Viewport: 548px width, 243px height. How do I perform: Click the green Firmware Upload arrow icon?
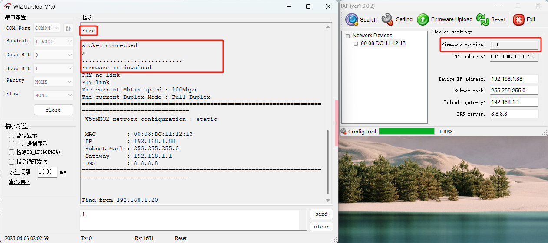click(x=423, y=19)
